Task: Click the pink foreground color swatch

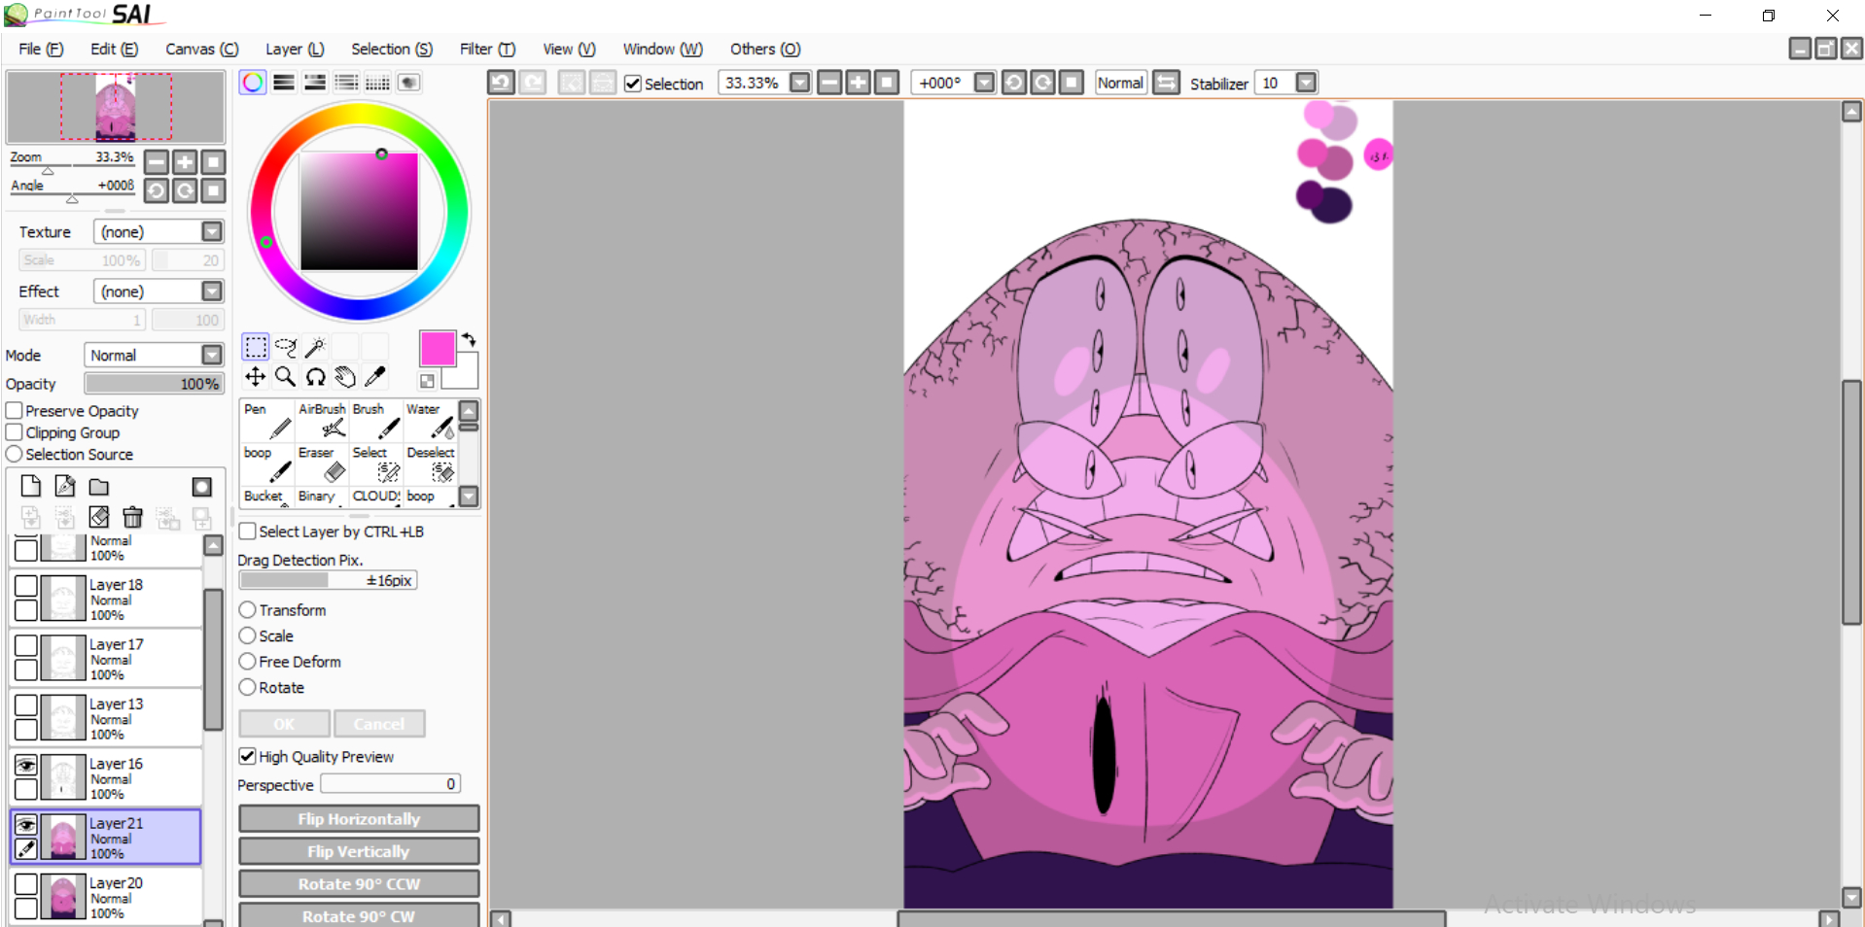Action: click(x=437, y=348)
